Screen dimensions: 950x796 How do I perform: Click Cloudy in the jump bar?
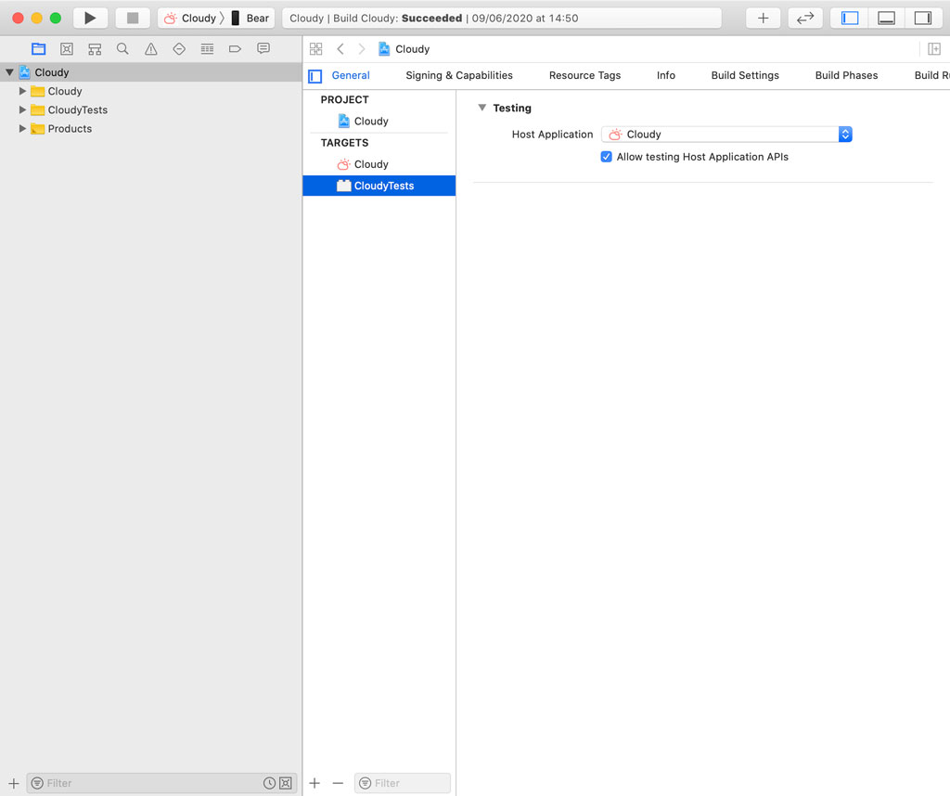404,49
